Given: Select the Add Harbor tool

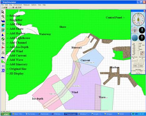Looking at the screenshot, I should tap(3, 30).
